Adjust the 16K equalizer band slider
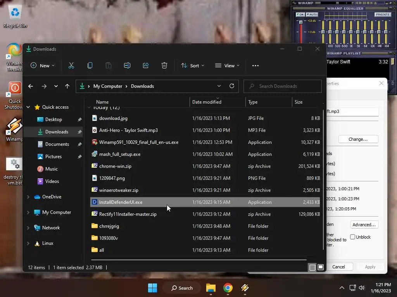This screenshot has height=297, width=397. click(x=386, y=32)
